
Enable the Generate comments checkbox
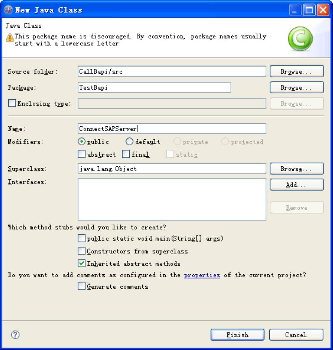[x=82, y=286]
